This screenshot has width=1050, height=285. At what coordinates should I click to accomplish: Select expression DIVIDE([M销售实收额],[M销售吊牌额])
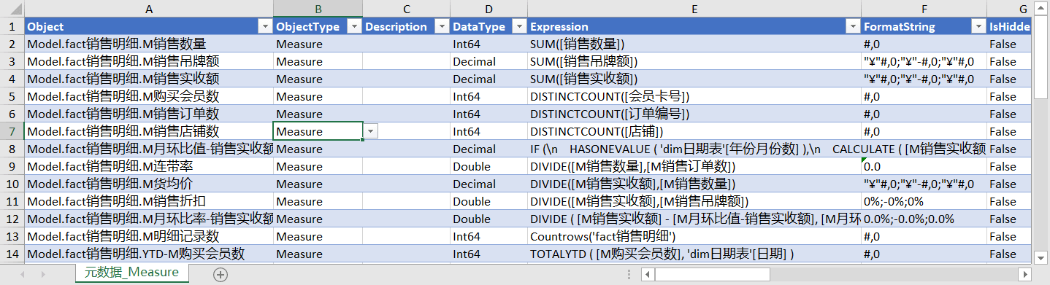694,201
